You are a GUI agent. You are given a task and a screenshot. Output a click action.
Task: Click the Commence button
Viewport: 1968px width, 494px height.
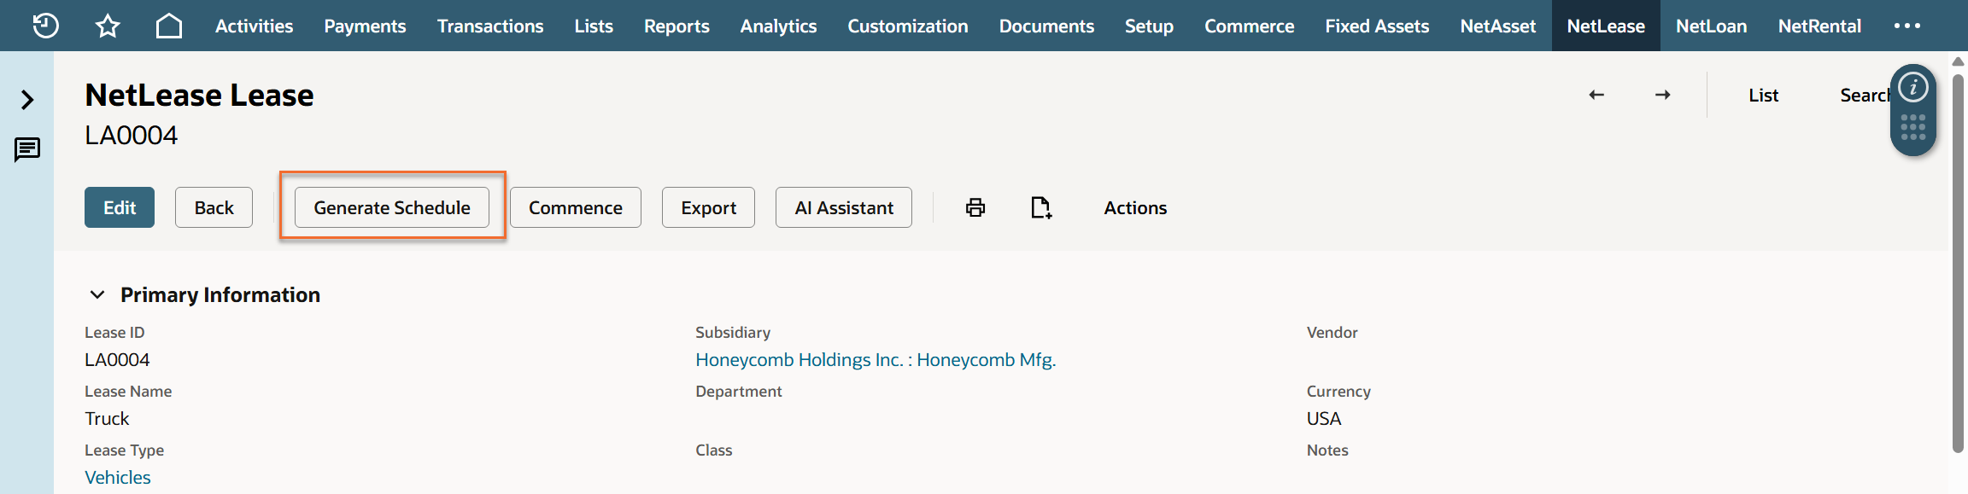point(576,207)
